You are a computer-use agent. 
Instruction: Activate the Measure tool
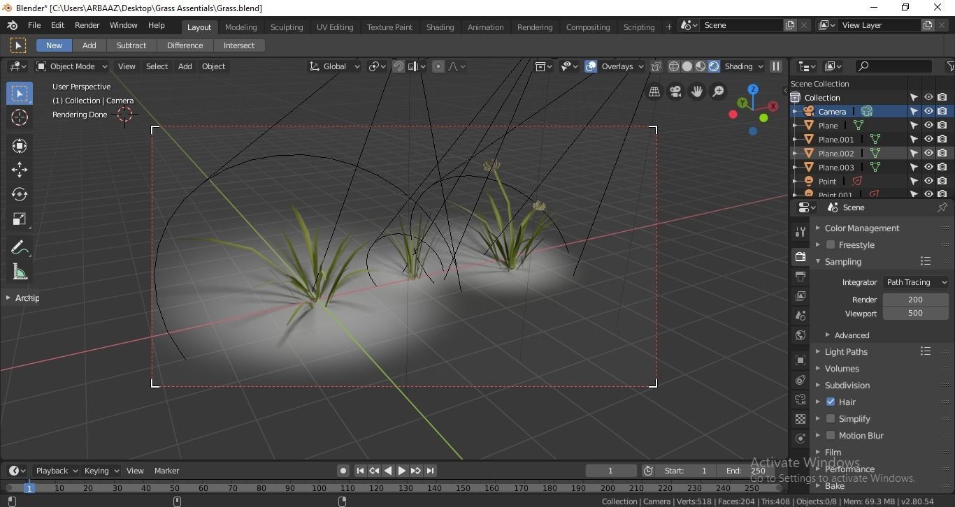pos(20,272)
